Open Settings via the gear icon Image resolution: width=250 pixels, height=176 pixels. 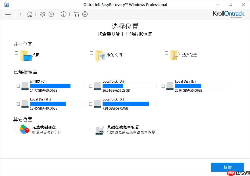(x=42, y=14)
